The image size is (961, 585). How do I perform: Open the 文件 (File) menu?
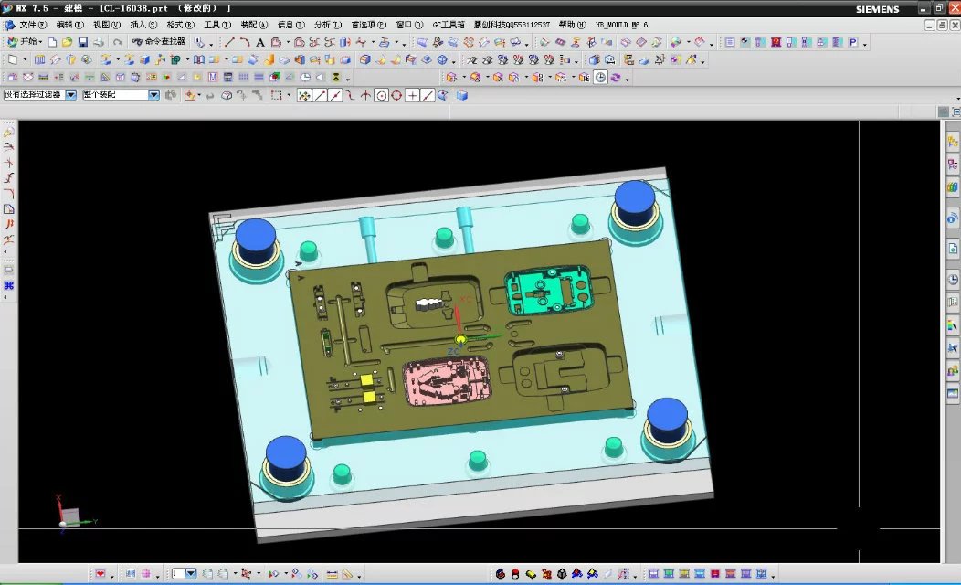point(33,25)
